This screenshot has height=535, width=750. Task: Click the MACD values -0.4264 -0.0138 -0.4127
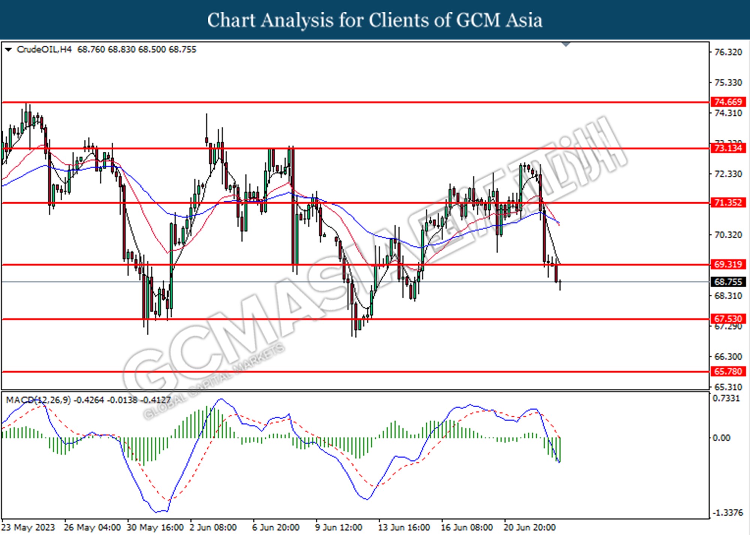click(x=122, y=400)
